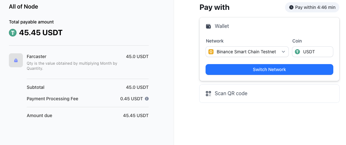
Task: Click the USDT coin icon in Coin field
Action: pos(297,52)
